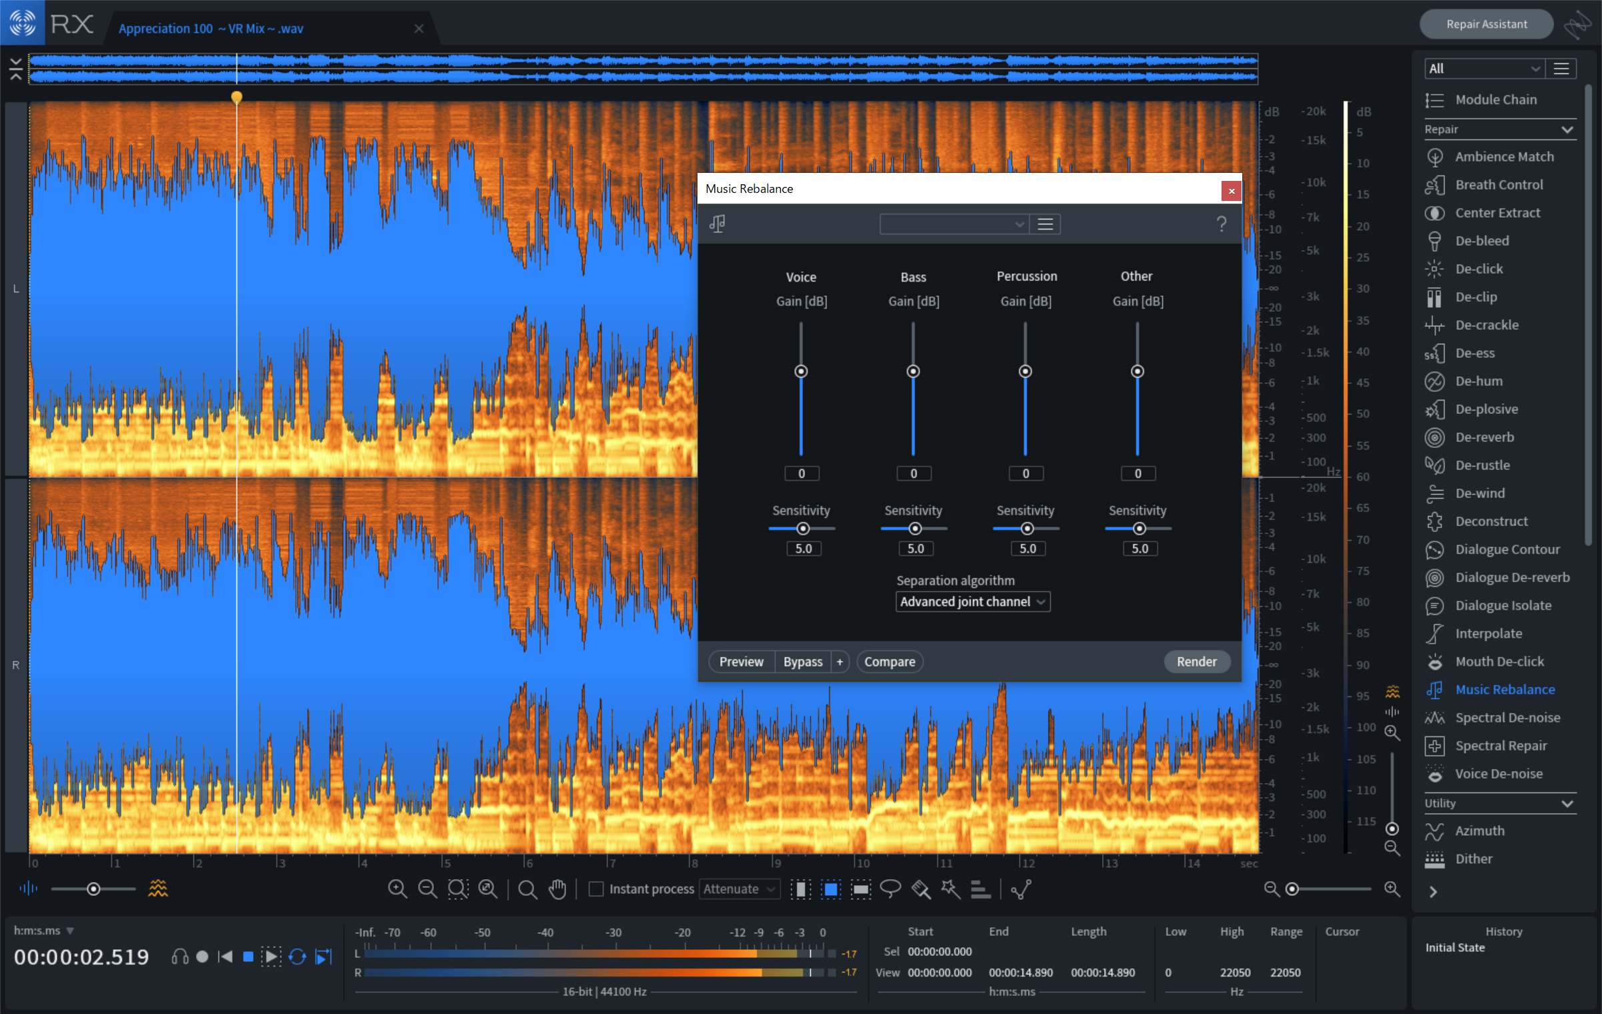Click the RX logo icon at top left
This screenshot has width=1602, height=1014.
tap(22, 23)
